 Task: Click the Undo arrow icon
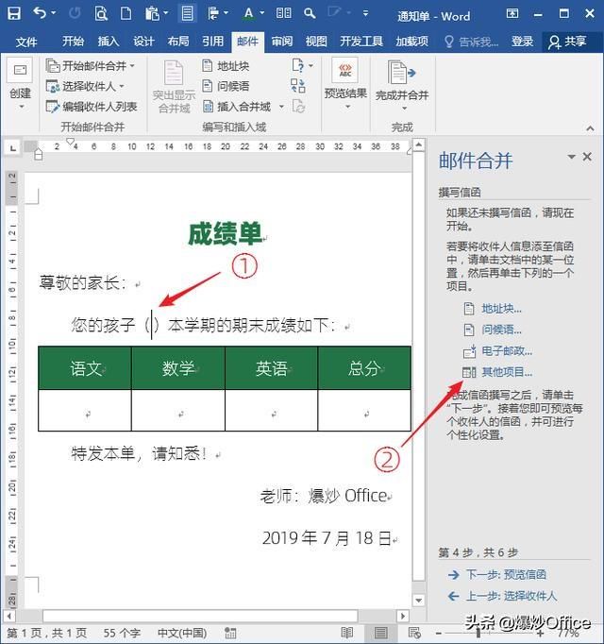(40, 13)
